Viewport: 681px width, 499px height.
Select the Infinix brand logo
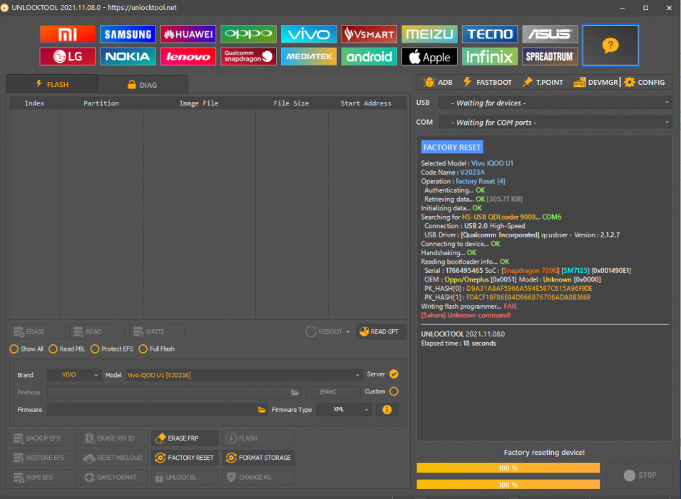click(490, 56)
